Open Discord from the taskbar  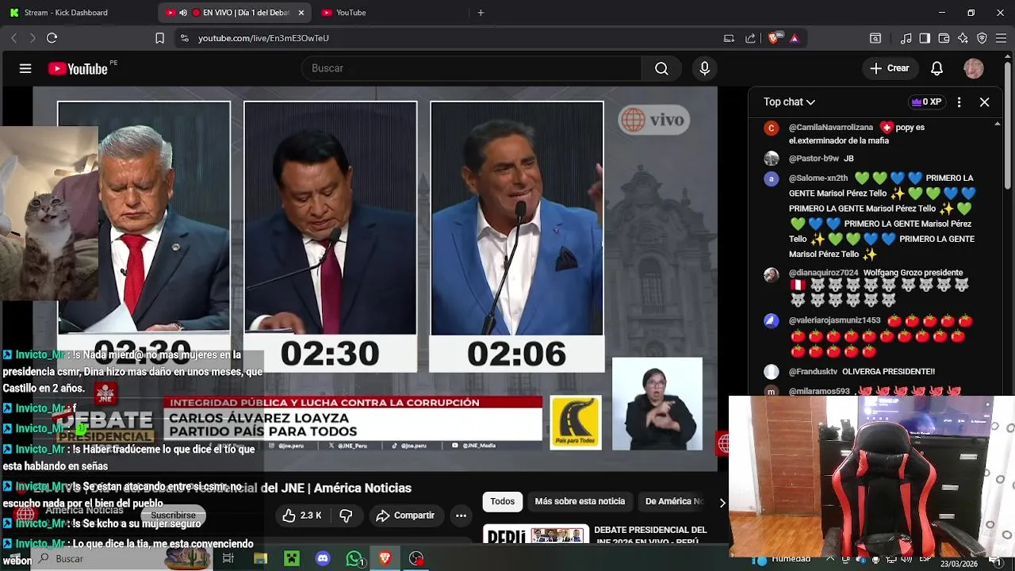click(x=323, y=558)
